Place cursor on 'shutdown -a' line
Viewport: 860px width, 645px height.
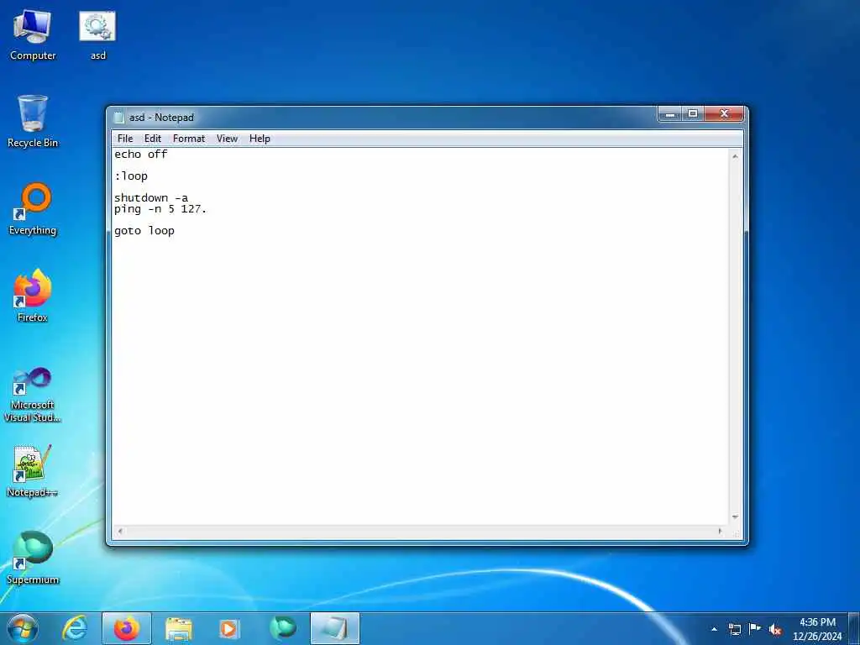point(151,198)
